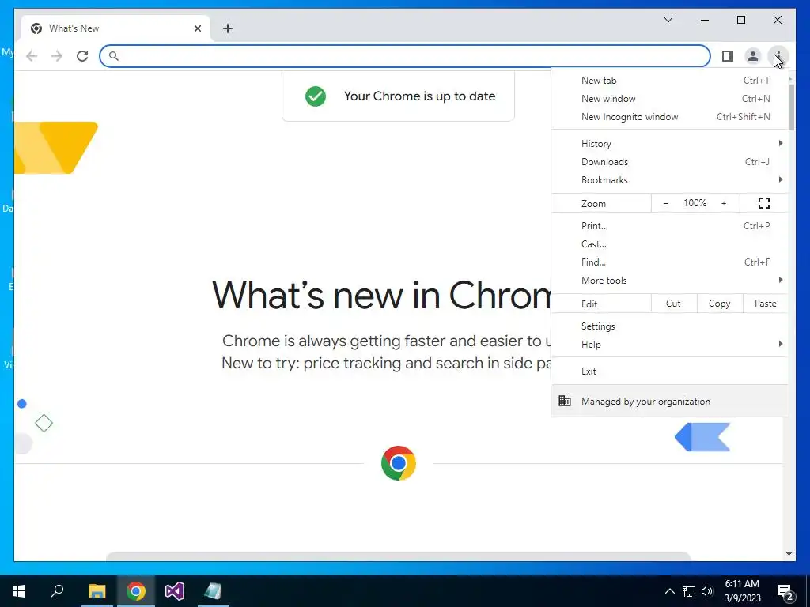
Task: Click the green checkmark up-to-date icon
Action: (x=315, y=96)
